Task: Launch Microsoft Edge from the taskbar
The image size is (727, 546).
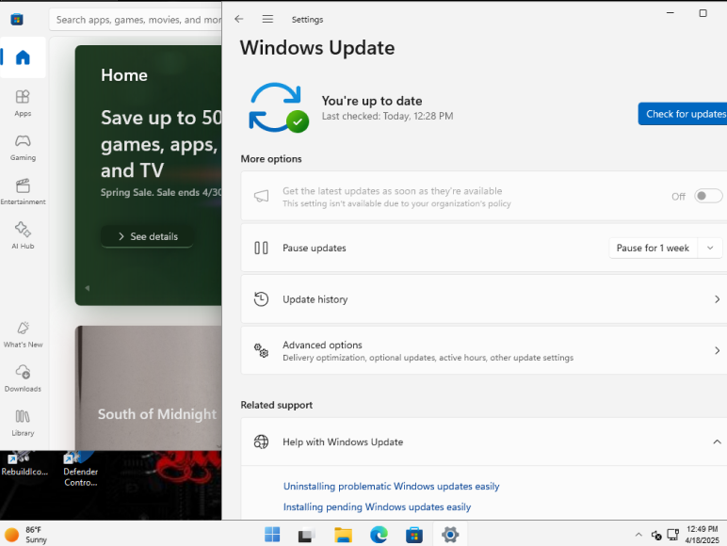Action: (x=379, y=535)
